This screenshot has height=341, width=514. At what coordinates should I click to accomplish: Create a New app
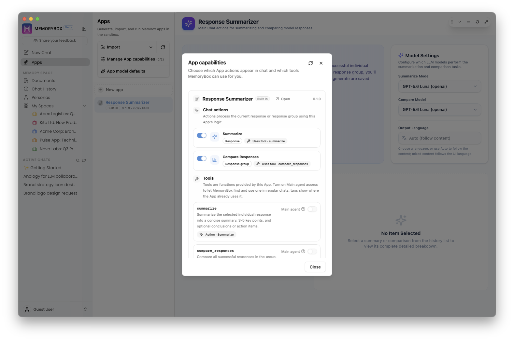[134, 90]
